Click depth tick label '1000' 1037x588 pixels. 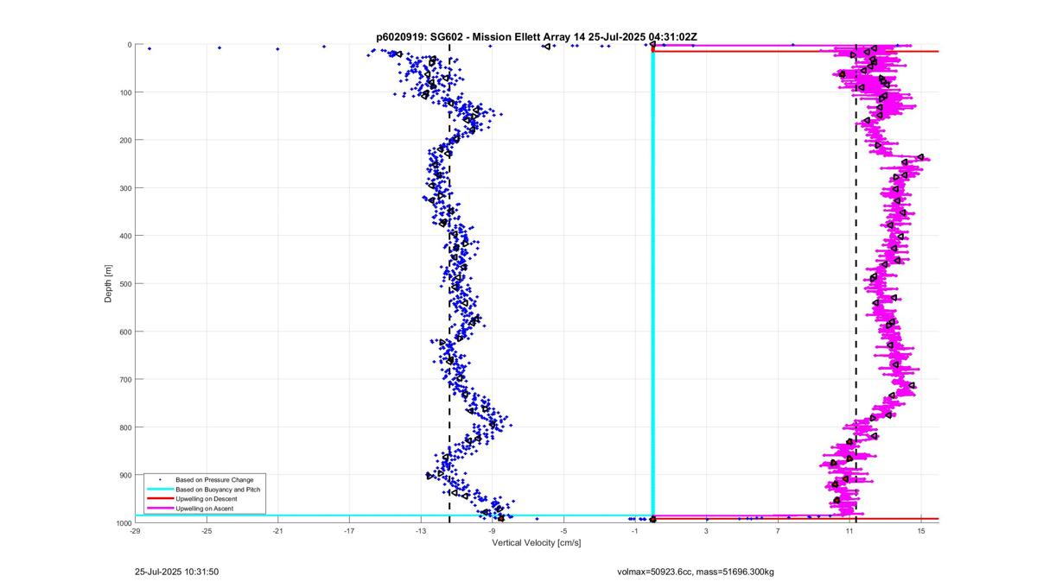pos(124,523)
